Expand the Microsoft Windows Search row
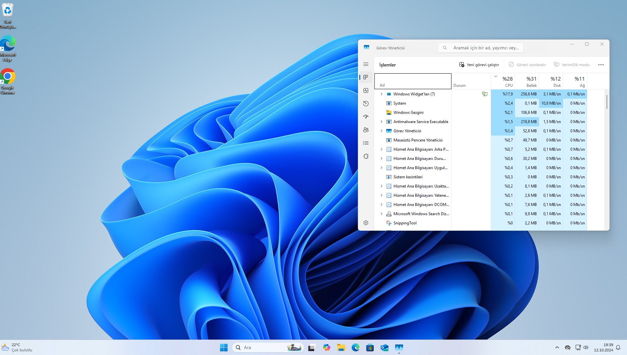Image resolution: width=627 pixels, height=355 pixels. tap(381, 214)
